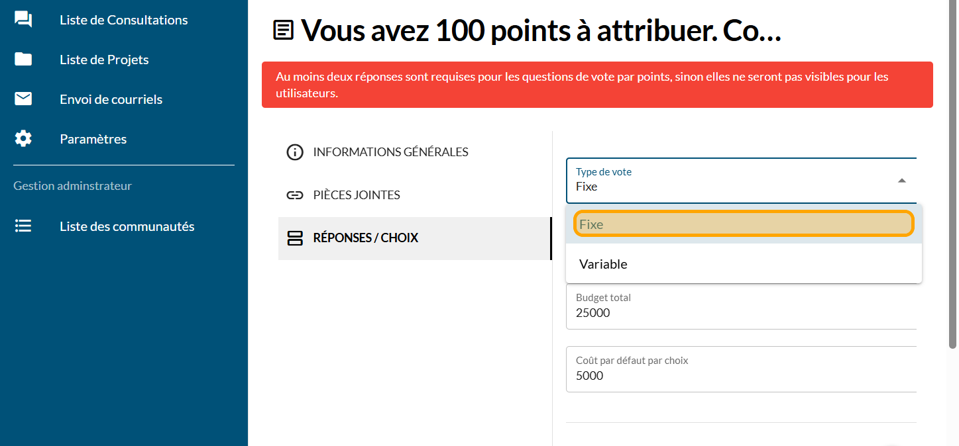Switch to the Pièces Jointes tab
The height and width of the screenshot is (446, 959).
pyautogui.click(x=357, y=195)
